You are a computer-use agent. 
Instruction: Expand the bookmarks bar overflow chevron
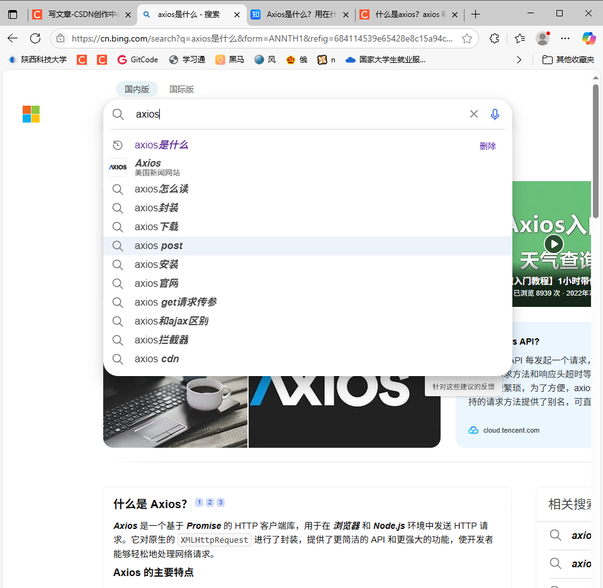pyautogui.click(x=519, y=60)
